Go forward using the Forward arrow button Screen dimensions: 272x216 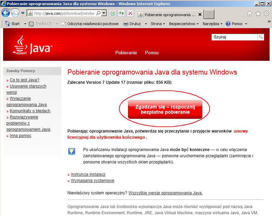tap(15, 13)
